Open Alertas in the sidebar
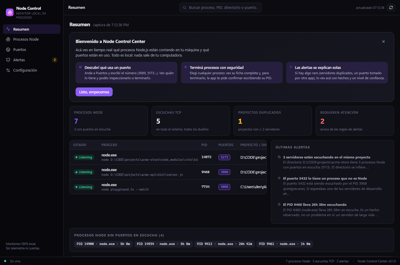This screenshot has height=265, width=400. click(31, 60)
